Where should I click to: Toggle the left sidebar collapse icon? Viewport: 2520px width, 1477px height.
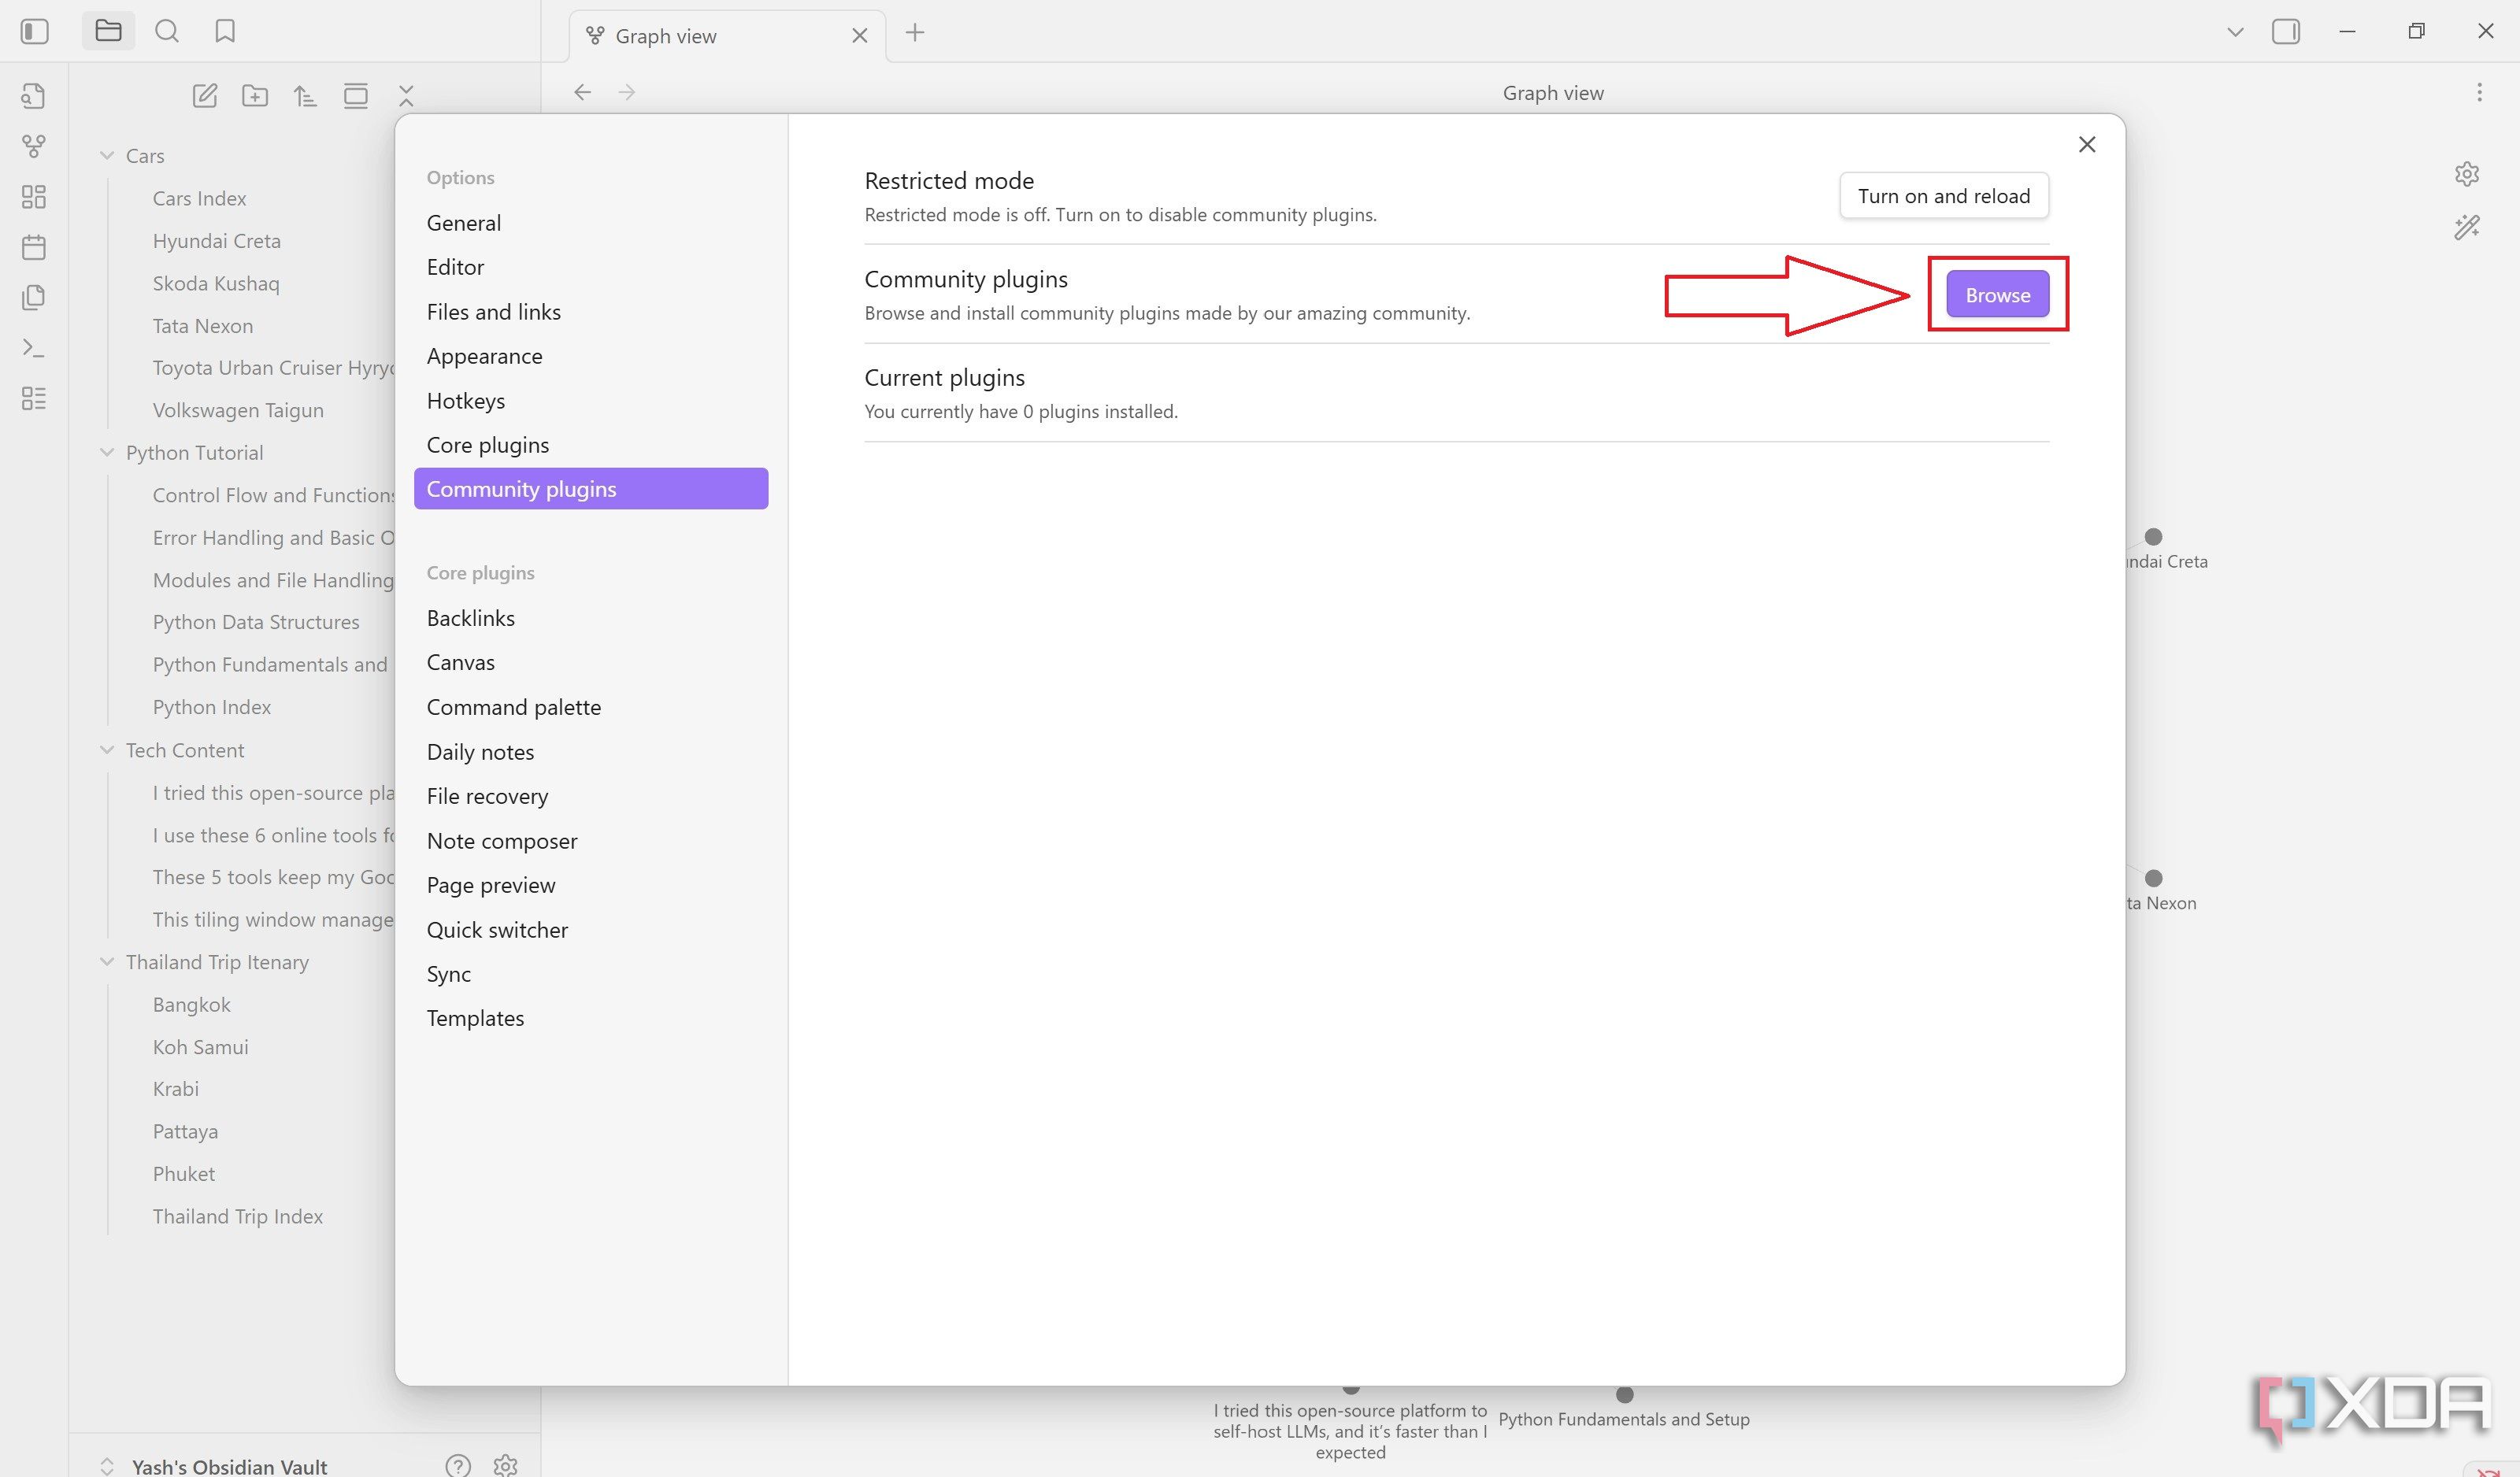[34, 32]
